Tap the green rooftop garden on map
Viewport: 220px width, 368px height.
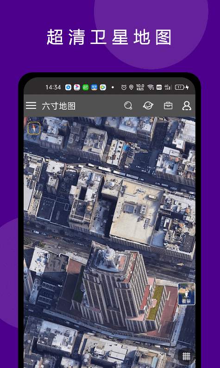156,303
